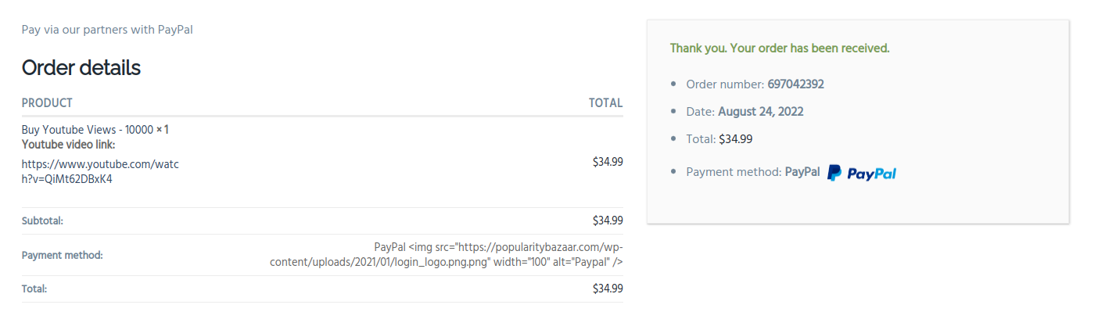This screenshot has height=312, width=1098.
Task: Click the raw img tag payment text
Action: click(446, 255)
